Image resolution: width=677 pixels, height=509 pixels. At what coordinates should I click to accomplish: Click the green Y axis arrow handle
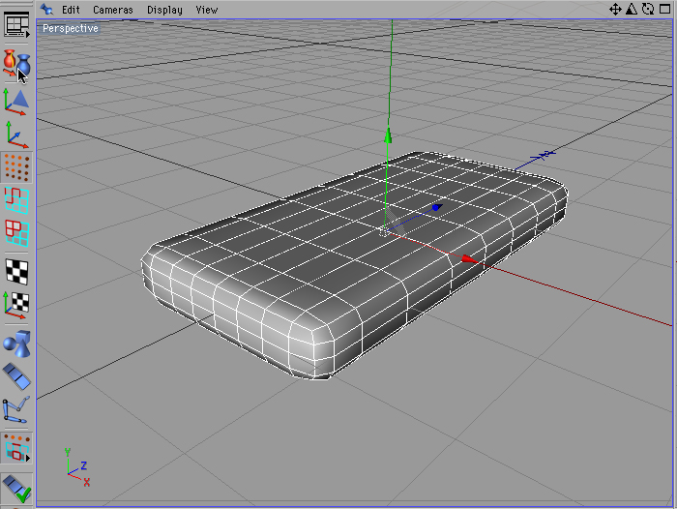click(388, 135)
